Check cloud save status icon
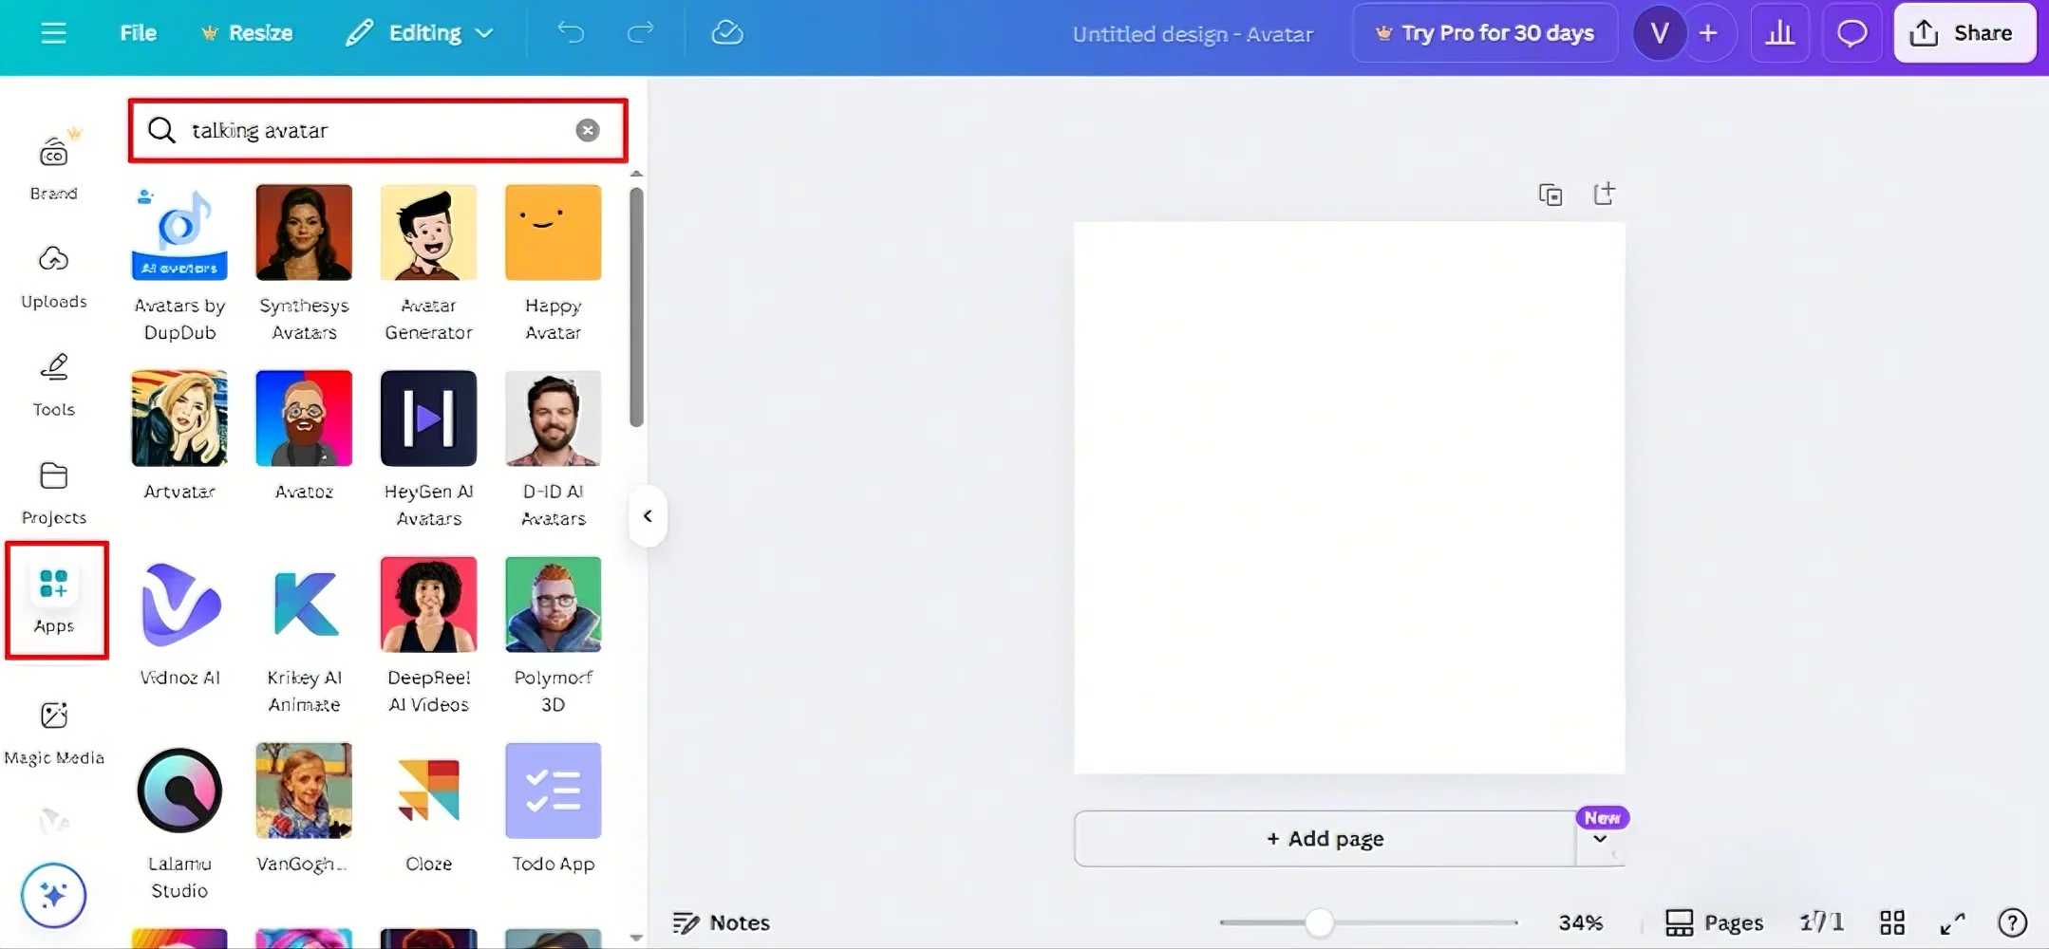Screen dimensions: 2049x949 click(727, 33)
